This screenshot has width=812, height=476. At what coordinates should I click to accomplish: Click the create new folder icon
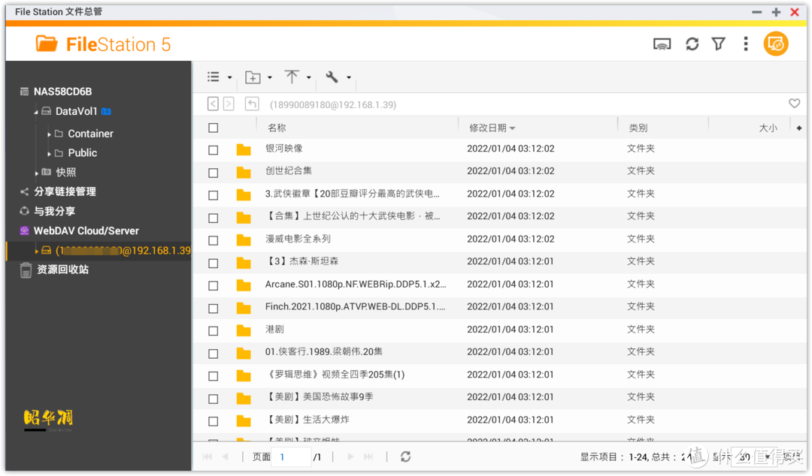tap(253, 77)
